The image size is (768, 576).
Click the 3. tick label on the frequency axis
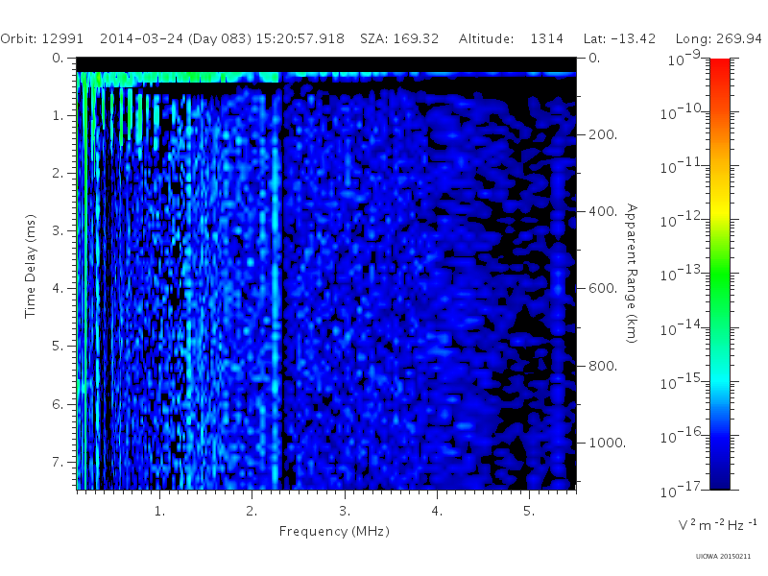pos(345,512)
